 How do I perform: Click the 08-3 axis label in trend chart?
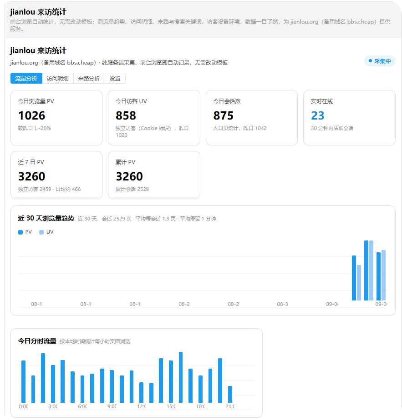[x=282, y=304]
